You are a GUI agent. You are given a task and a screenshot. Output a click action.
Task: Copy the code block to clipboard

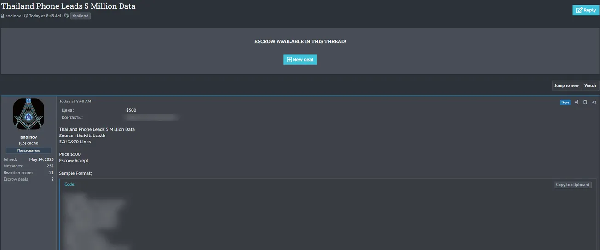point(572,185)
